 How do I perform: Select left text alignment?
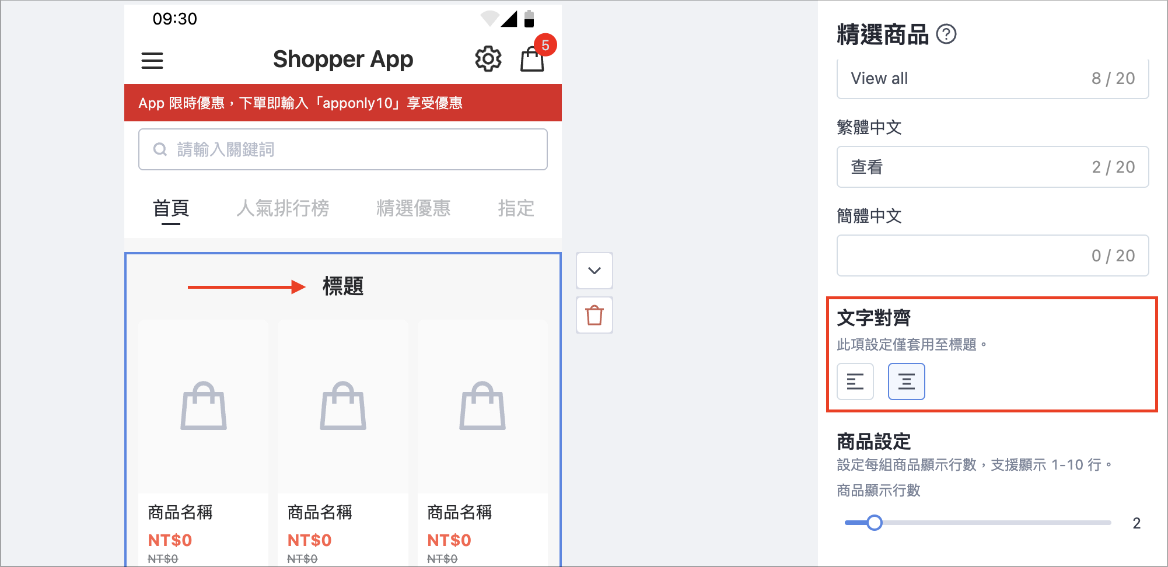point(855,381)
